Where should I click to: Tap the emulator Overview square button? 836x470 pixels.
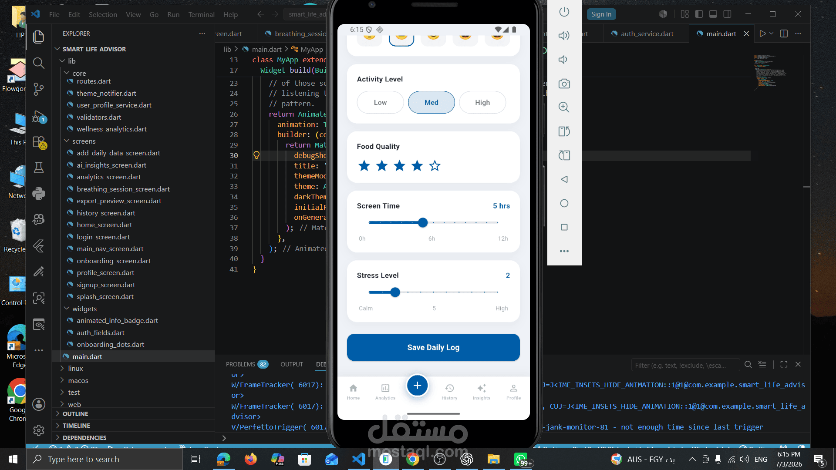[564, 227]
